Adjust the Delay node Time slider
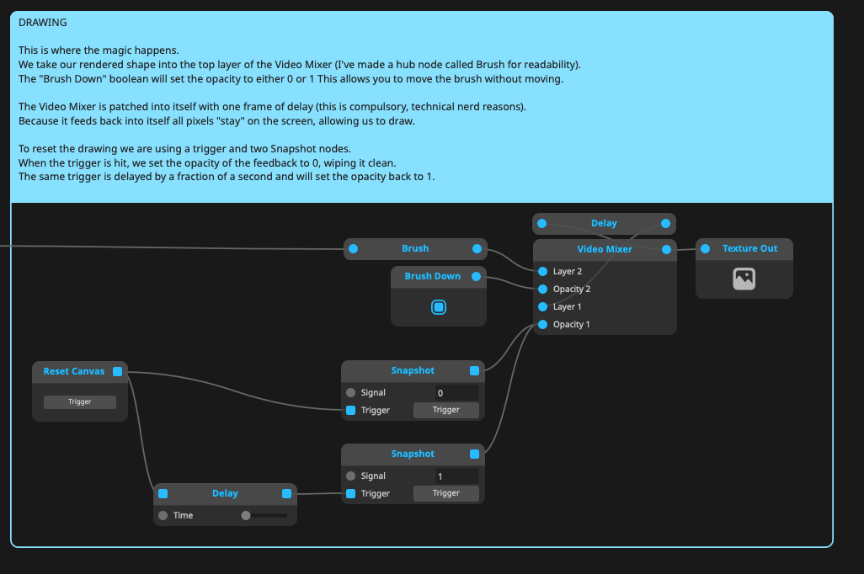Screen dimensions: 864x574 [246, 515]
